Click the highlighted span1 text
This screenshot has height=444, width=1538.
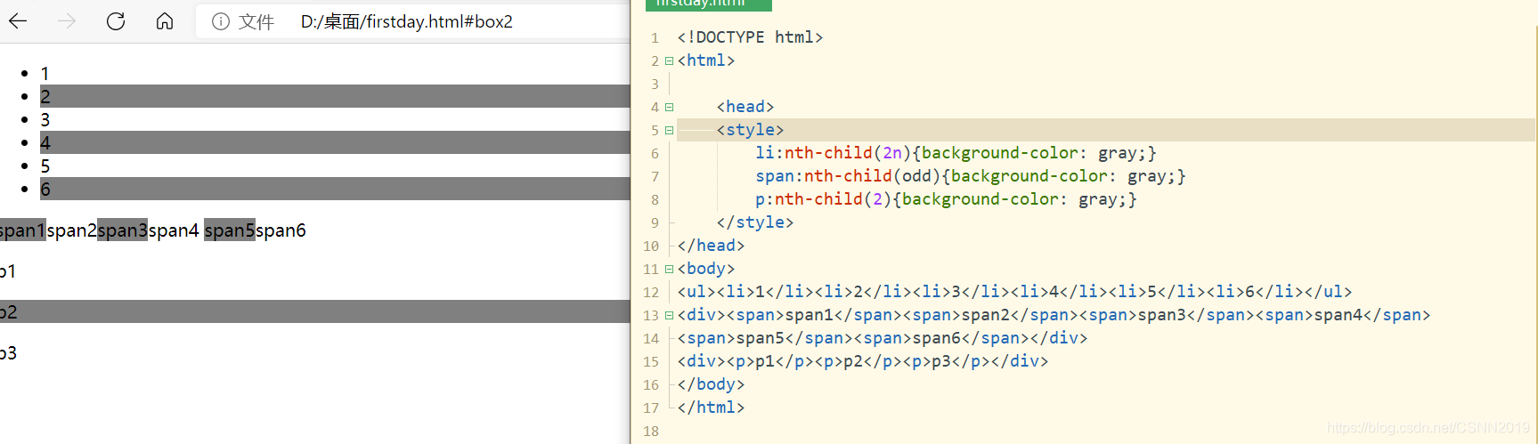click(x=22, y=230)
